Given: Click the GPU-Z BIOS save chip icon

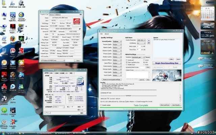Looking at the screenshot, I should (80, 29).
